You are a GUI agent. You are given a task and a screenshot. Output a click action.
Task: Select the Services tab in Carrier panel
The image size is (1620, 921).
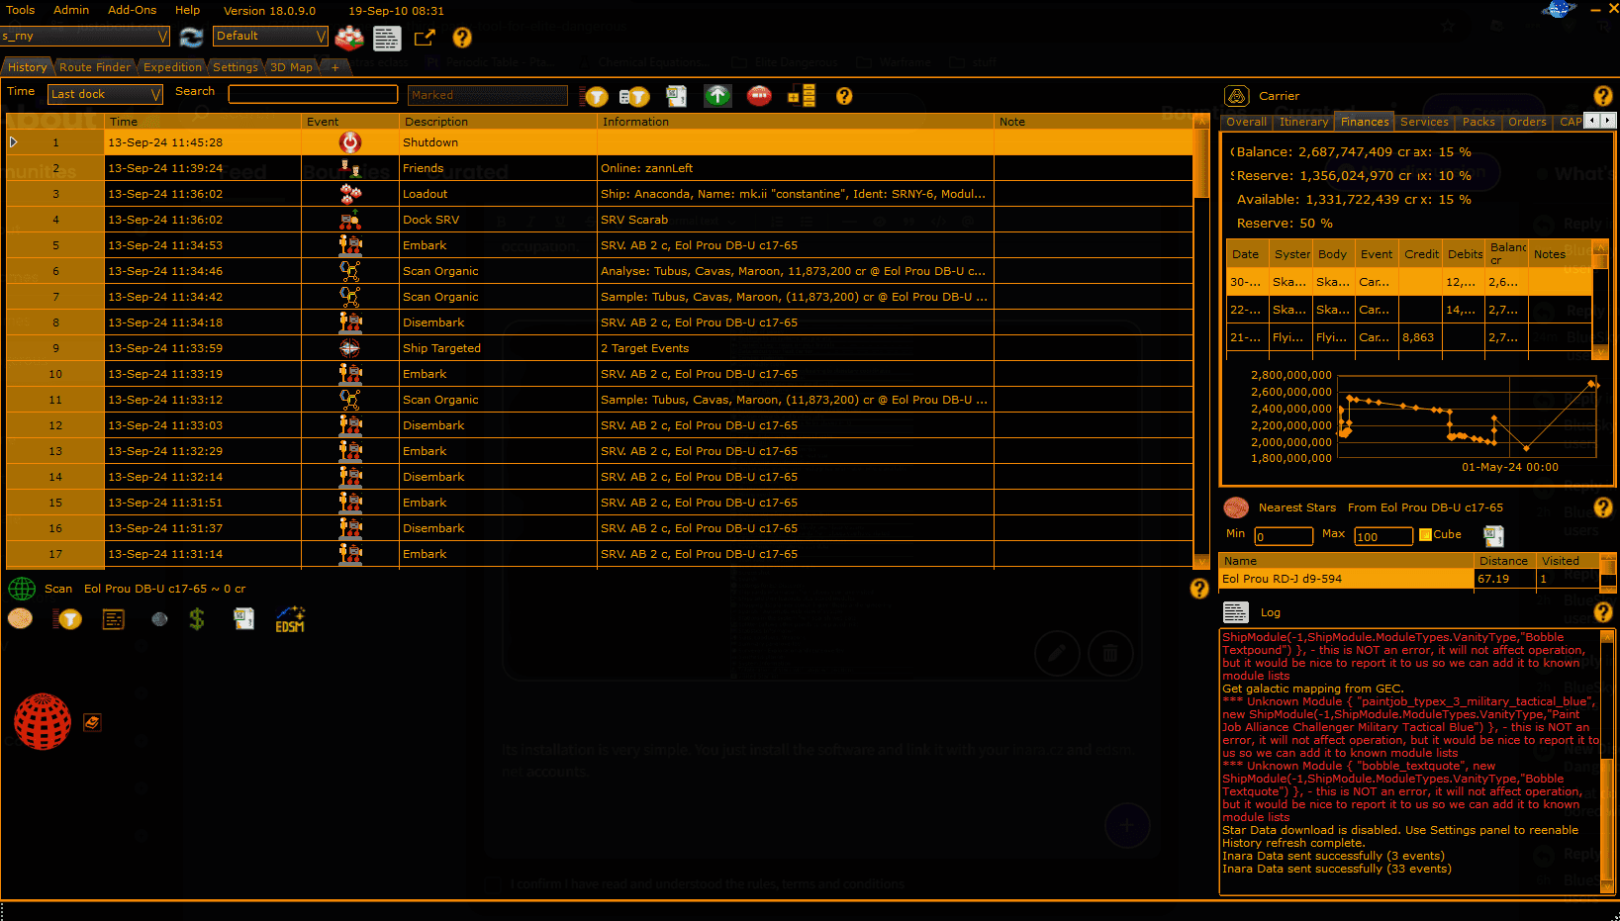tap(1424, 122)
